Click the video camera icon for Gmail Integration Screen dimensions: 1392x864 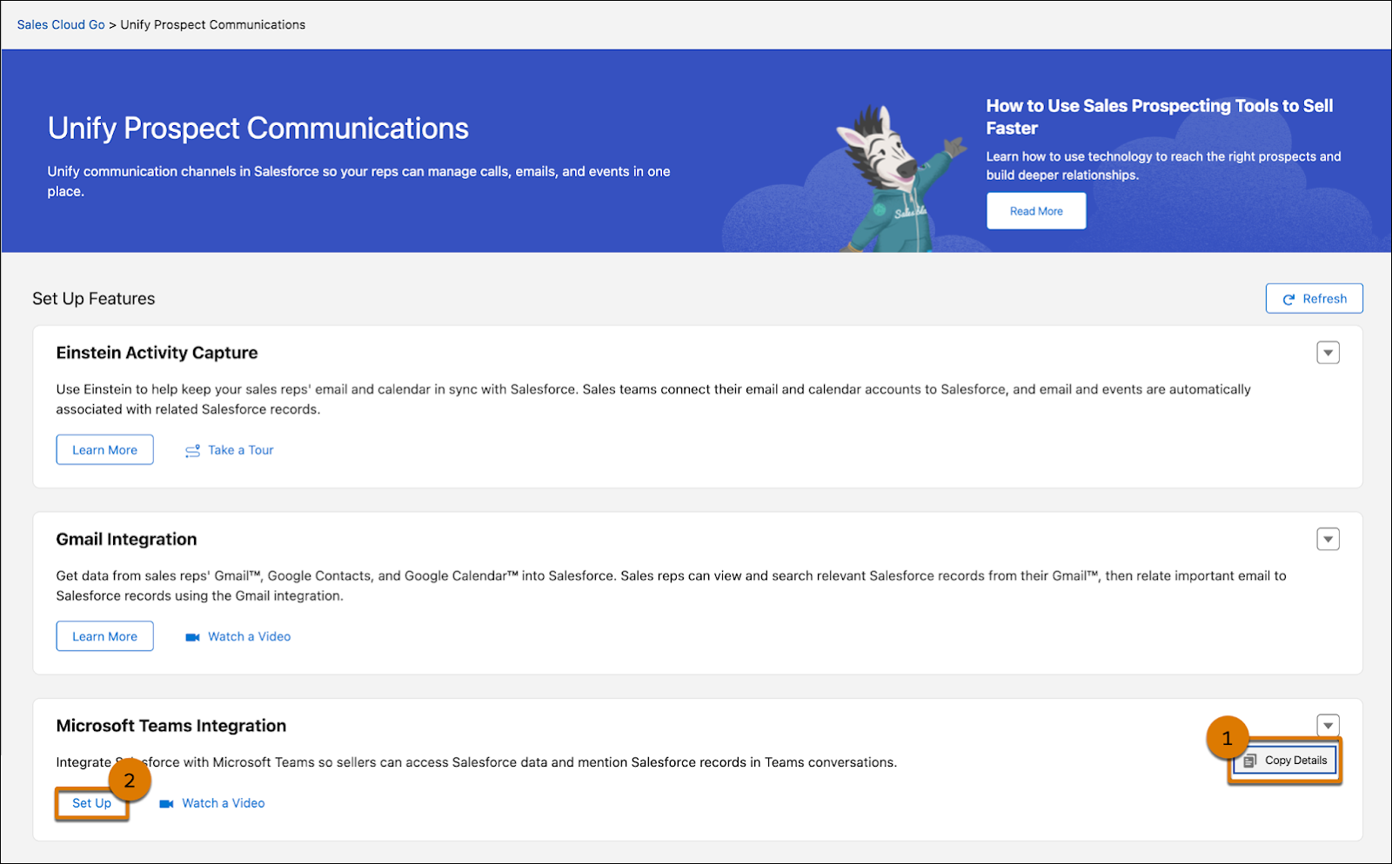click(x=191, y=636)
